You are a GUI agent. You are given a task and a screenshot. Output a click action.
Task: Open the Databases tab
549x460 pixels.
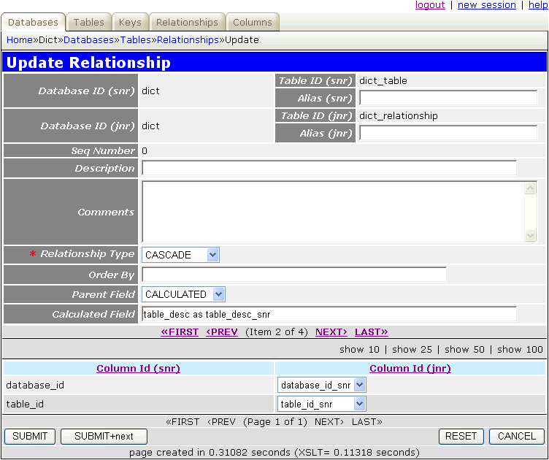[x=33, y=22]
